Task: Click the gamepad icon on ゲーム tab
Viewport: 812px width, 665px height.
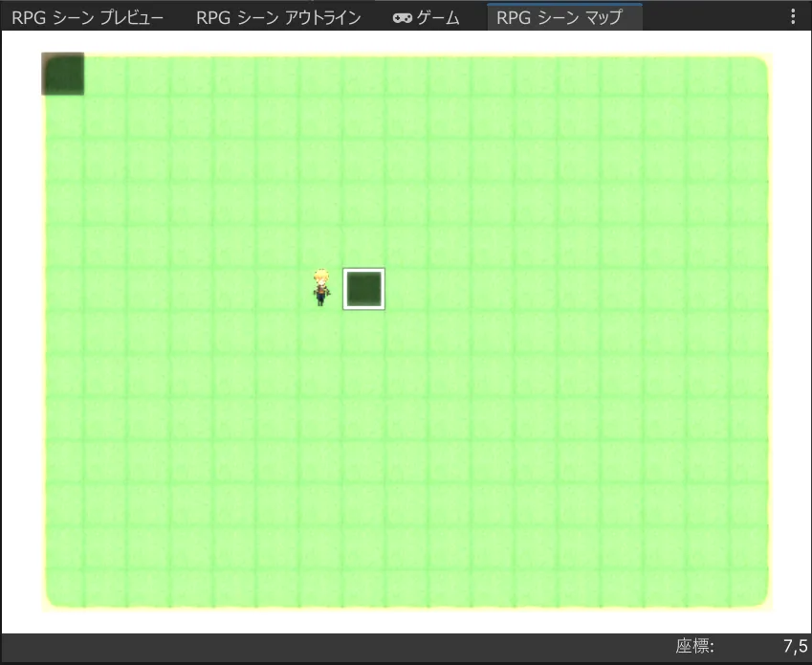Action: click(403, 18)
